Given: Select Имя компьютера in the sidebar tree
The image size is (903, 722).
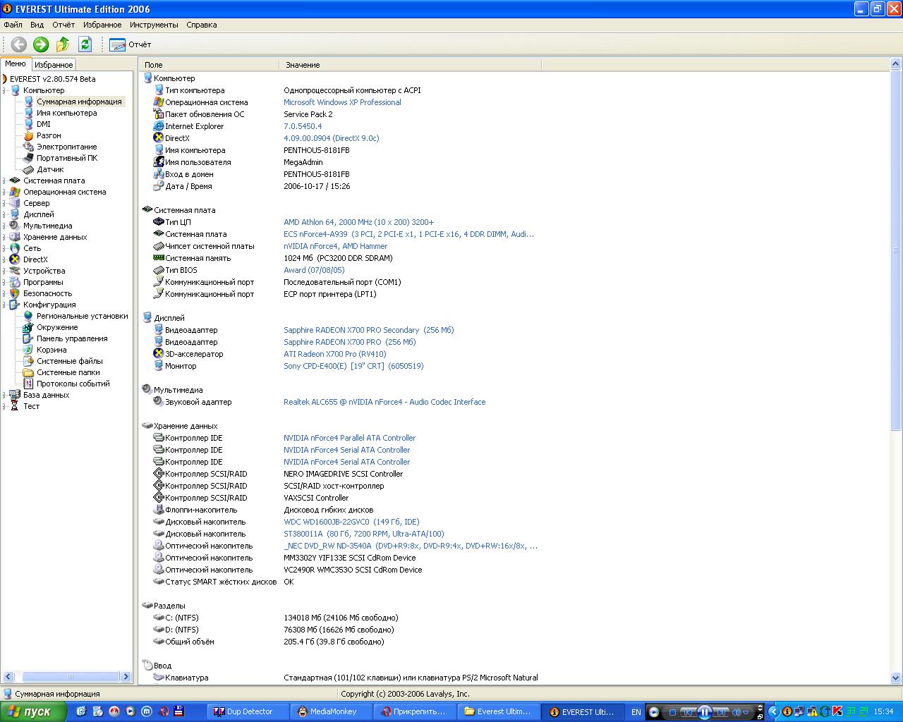Looking at the screenshot, I should [67, 113].
